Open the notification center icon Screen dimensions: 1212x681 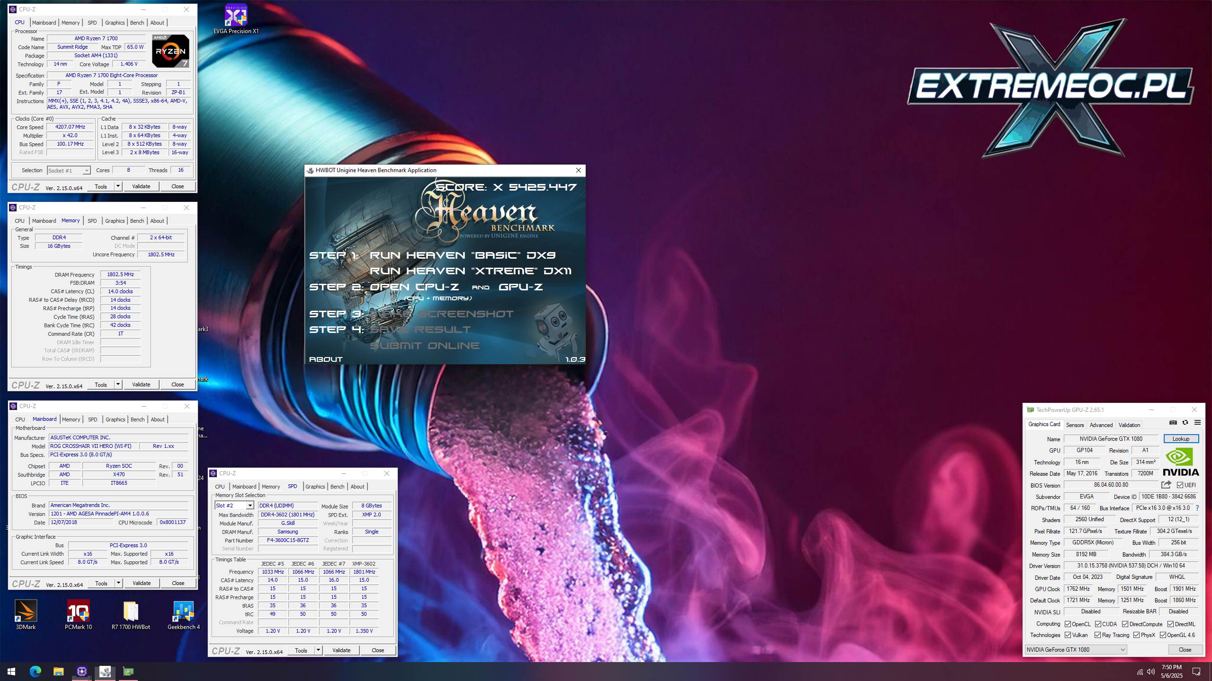(1196, 672)
